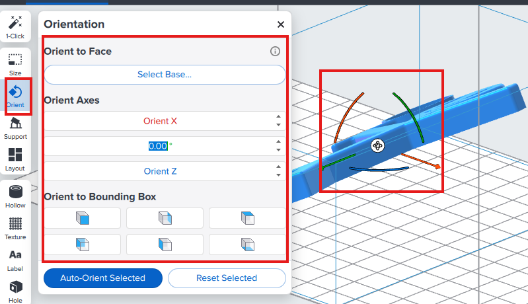This screenshot has height=304, width=528.
Task: Click the Select Base button
Action: coord(165,75)
